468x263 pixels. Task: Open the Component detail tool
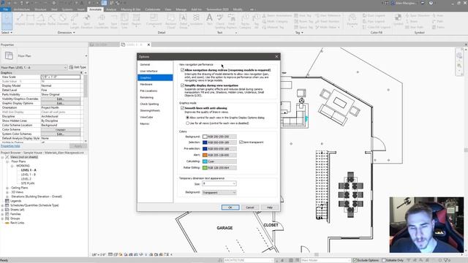154,21
